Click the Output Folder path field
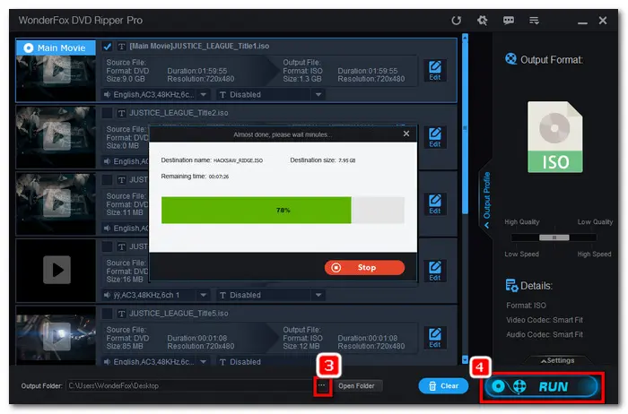628x414 pixels. [x=189, y=386]
